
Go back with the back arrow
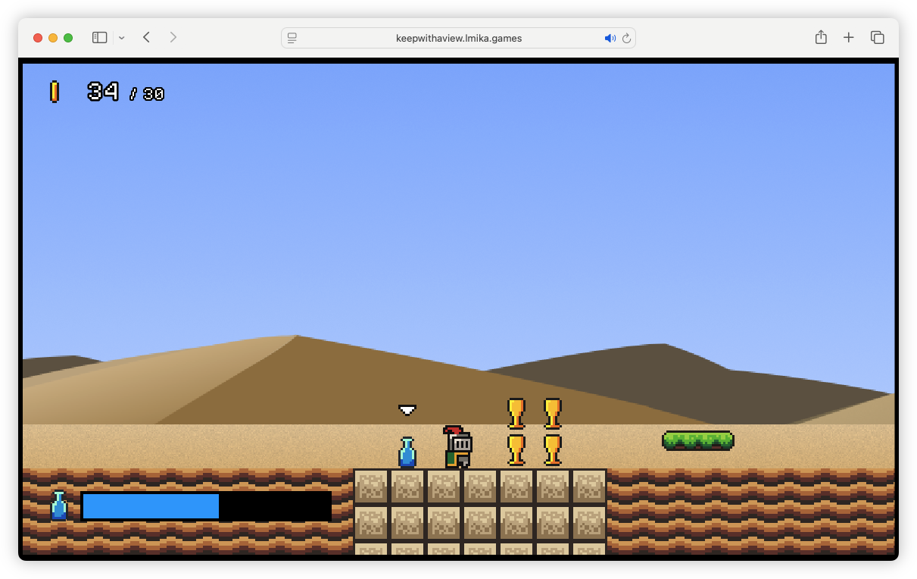146,37
